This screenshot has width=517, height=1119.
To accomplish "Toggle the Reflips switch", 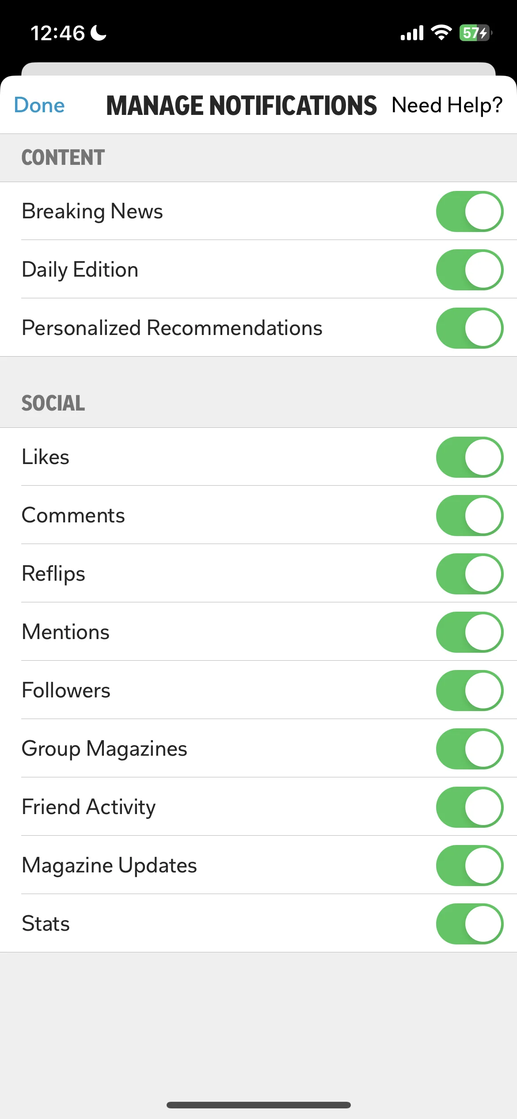I will [x=470, y=574].
